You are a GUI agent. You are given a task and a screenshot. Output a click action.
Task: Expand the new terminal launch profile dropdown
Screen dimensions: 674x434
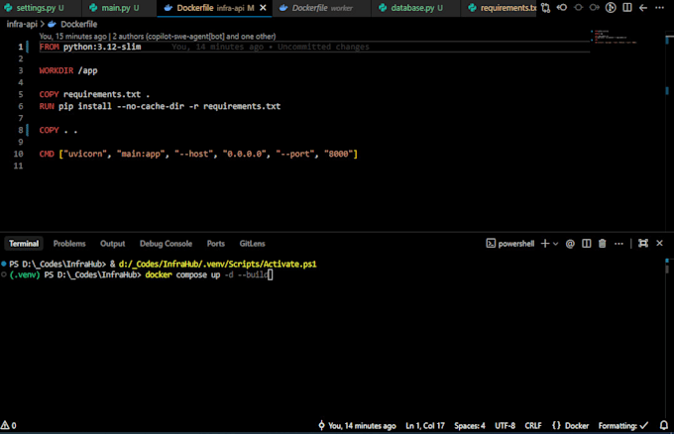[x=555, y=244]
